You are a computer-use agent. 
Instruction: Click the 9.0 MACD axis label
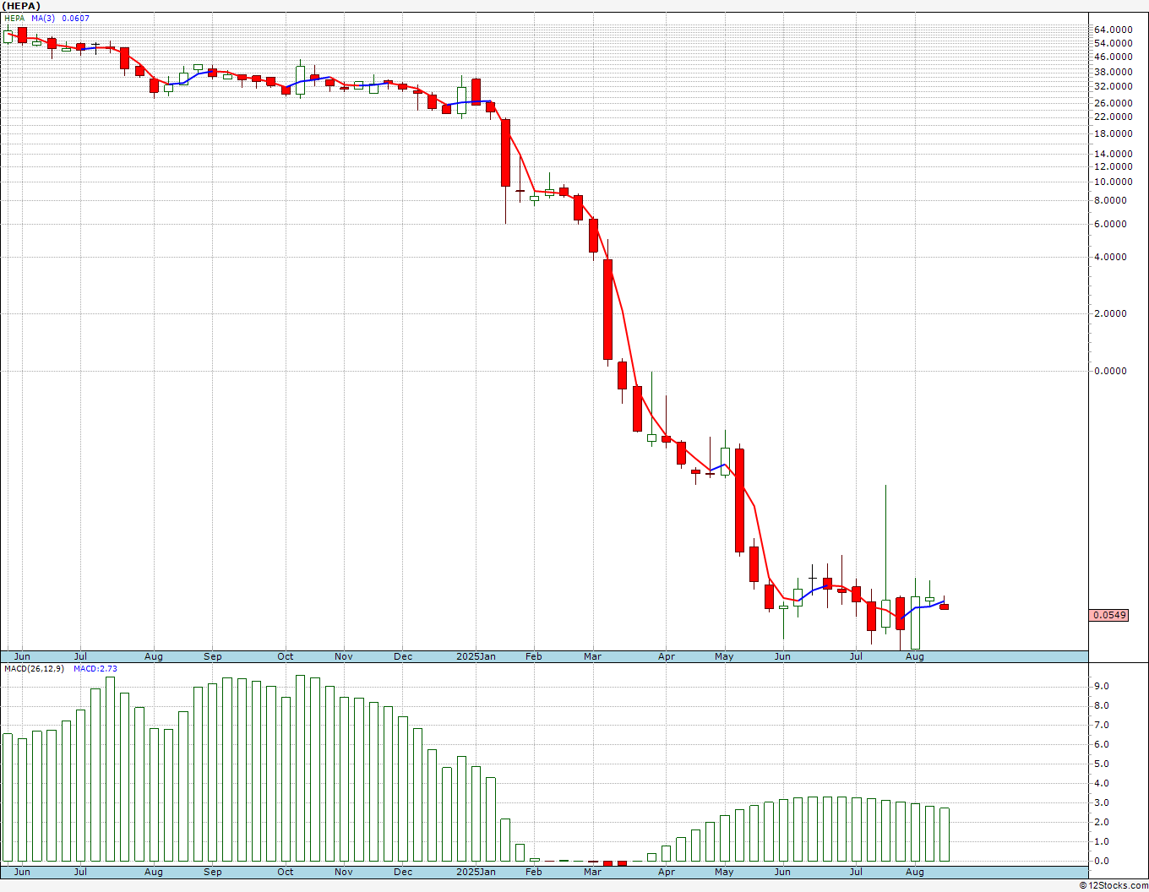(1101, 686)
